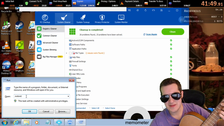The width and height of the screenshot is (224, 126).
Task: Click the Fonts row
Action: pyautogui.click(x=126, y=66)
